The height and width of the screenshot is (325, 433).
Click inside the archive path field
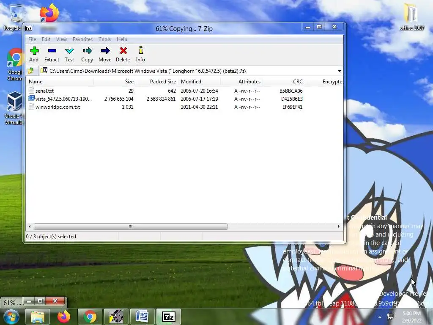click(188, 71)
